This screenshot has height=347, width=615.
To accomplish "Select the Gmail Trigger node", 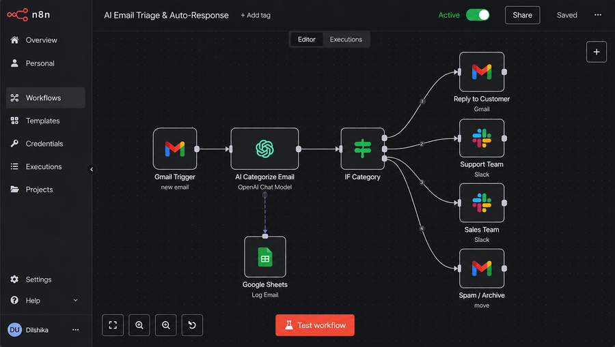I will click(175, 149).
